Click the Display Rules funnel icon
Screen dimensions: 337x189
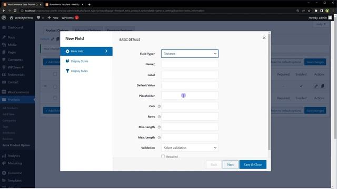tap(67, 71)
